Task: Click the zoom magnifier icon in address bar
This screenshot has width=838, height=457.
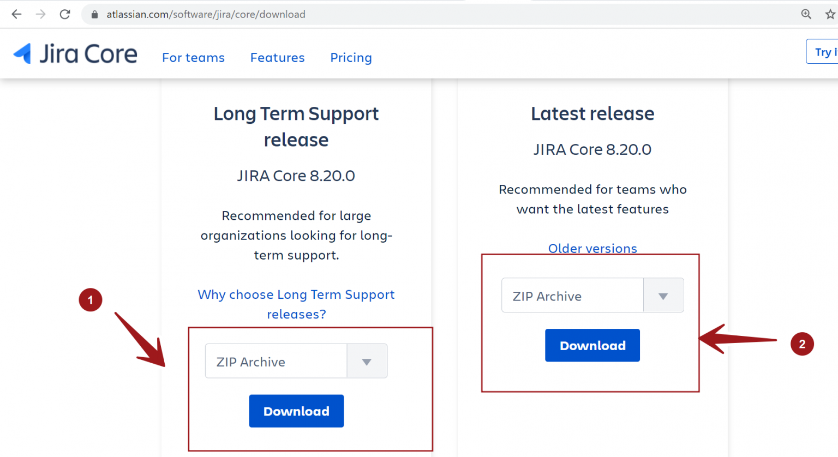Action: [x=806, y=14]
